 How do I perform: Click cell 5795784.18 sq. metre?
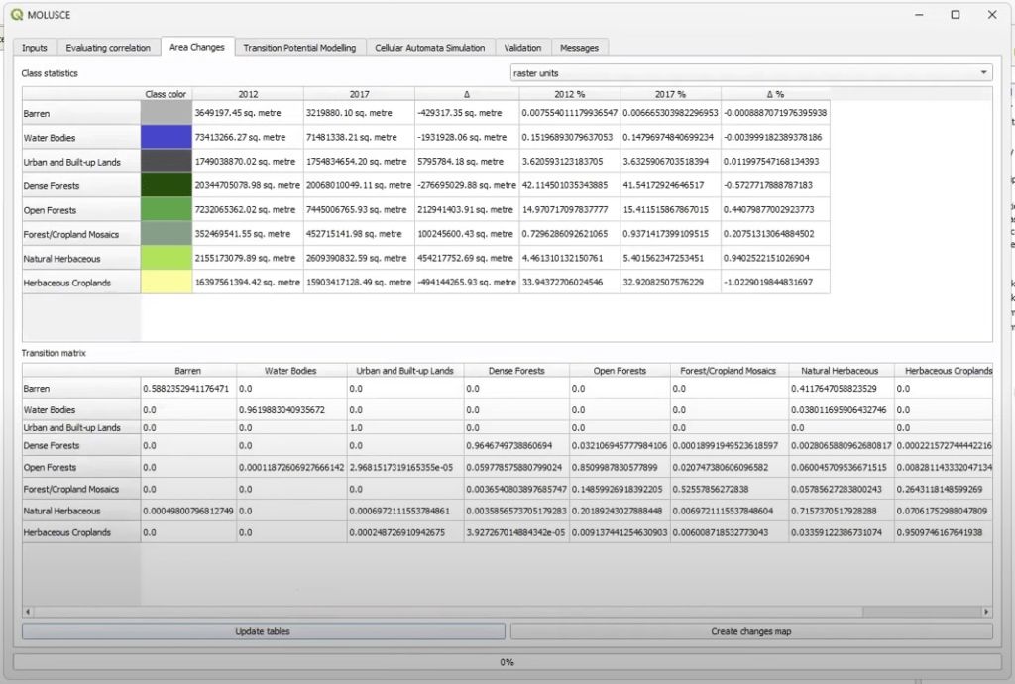click(467, 162)
